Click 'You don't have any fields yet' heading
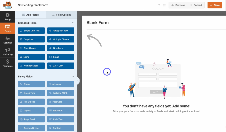Screen dimensions: 226x132 click(156, 106)
